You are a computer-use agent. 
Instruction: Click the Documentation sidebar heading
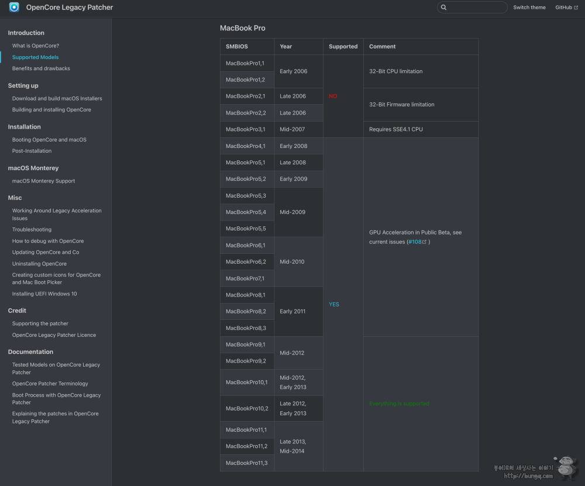point(30,351)
